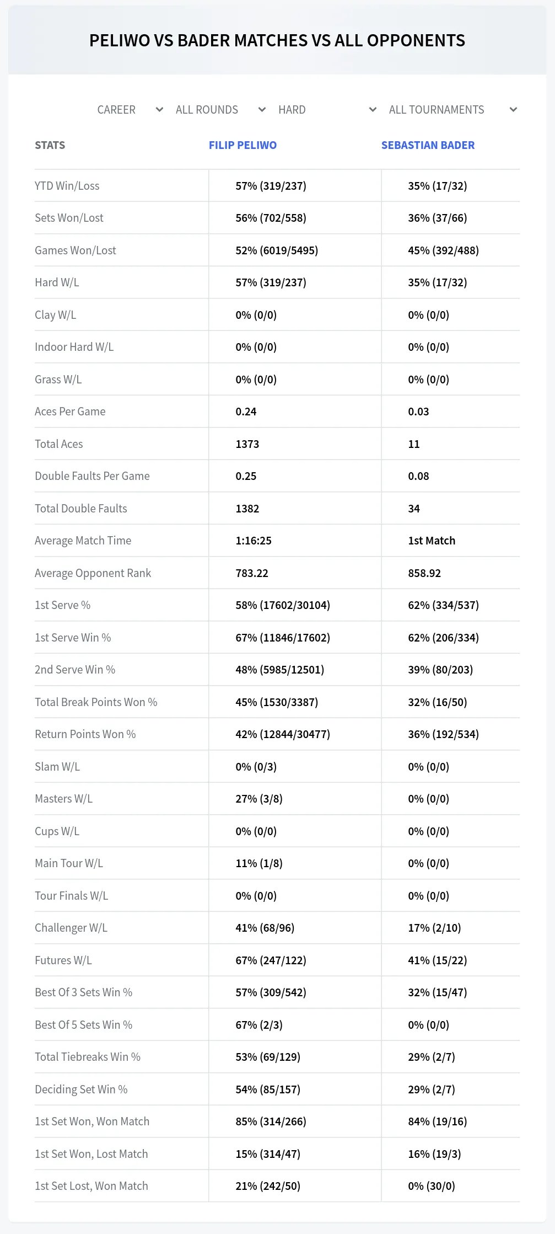Image resolution: width=555 pixels, height=1234 pixels.
Task: Click Bader's Average Match Time '1st Match'
Action: tap(432, 541)
